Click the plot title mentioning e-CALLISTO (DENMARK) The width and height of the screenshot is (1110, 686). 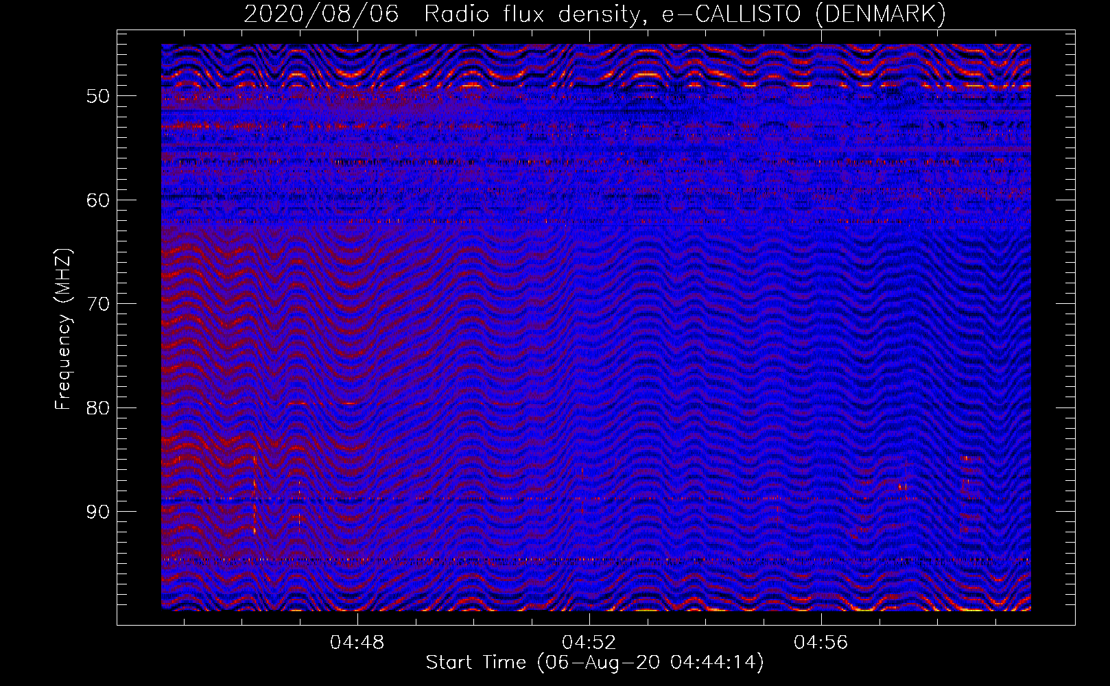pyautogui.click(x=595, y=14)
